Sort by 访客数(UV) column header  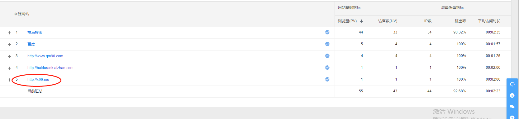[x=388, y=21]
